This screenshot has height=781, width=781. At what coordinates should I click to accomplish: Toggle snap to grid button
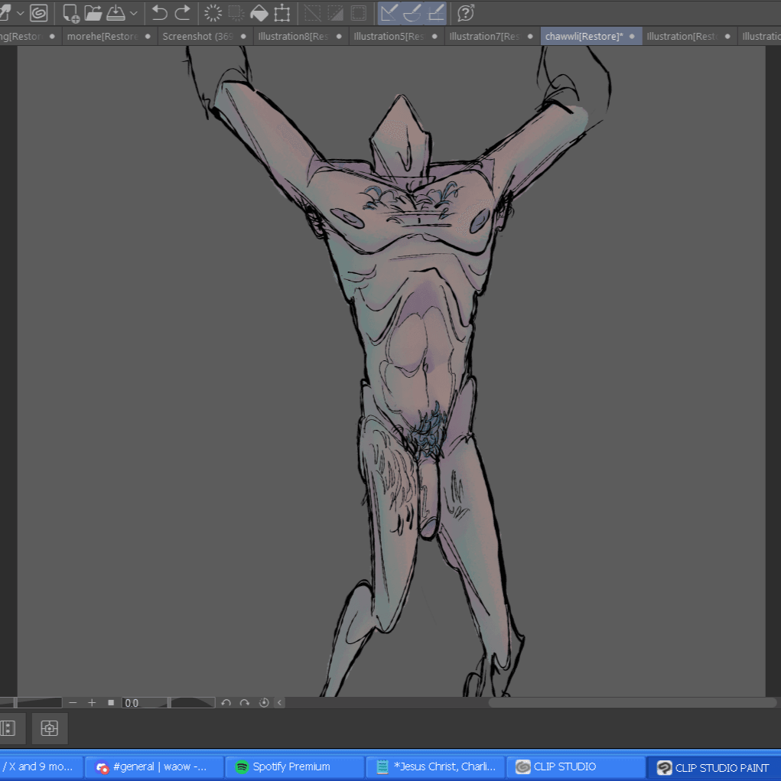click(x=435, y=13)
